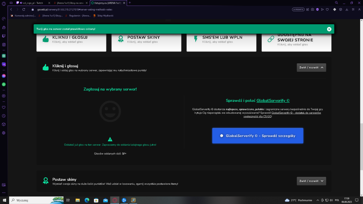This screenshot has width=363, height=204.
Task: Open the AI PROMPTS button
Action: click(x=298, y=9)
